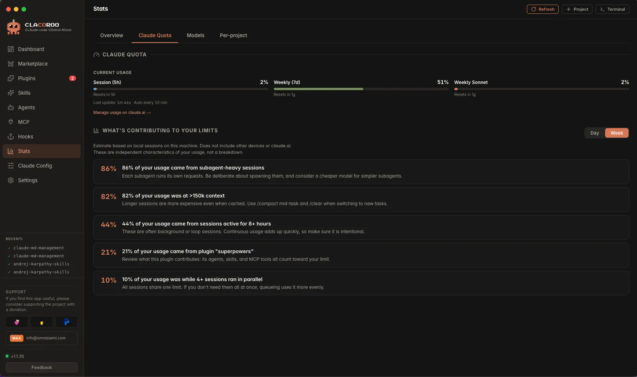Click the Resets in 5h text
Viewport: 637px width, 377px height.
pos(104,95)
